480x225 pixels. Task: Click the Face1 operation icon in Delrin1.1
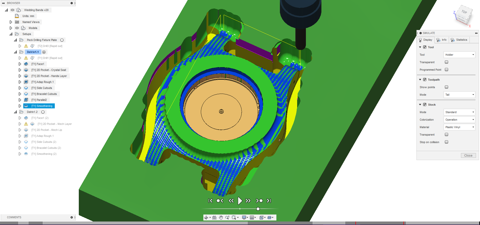pyautogui.click(x=26, y=64)
